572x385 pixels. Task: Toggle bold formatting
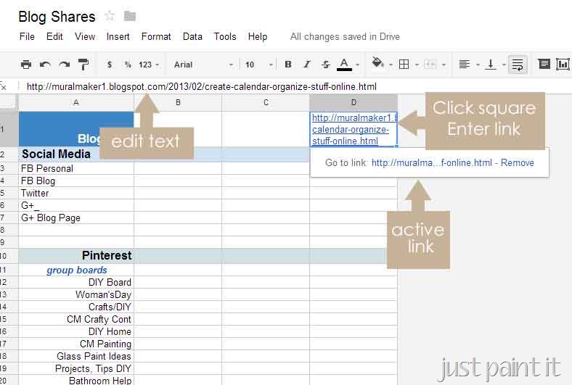click(288, 65)
